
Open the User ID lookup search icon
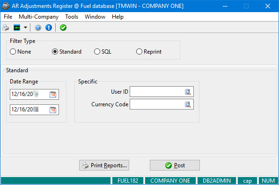pyautogui.click(x=188, y=92)
